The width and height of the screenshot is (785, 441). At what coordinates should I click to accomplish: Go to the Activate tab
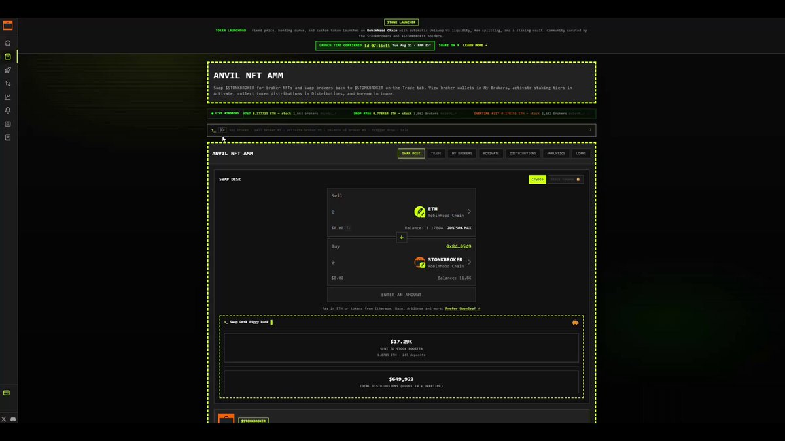(491, 154)
